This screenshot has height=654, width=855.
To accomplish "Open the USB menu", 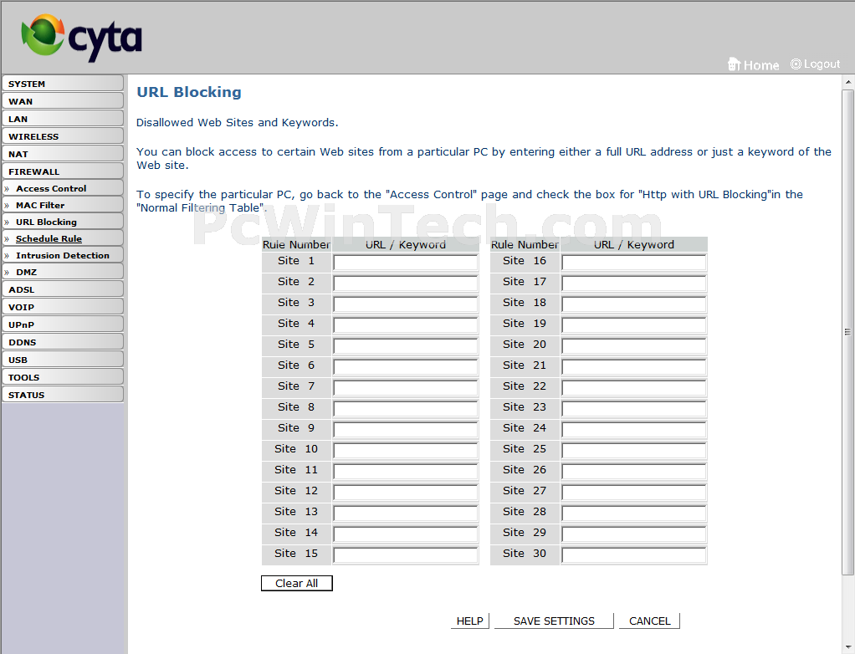I will pos(63,360).
